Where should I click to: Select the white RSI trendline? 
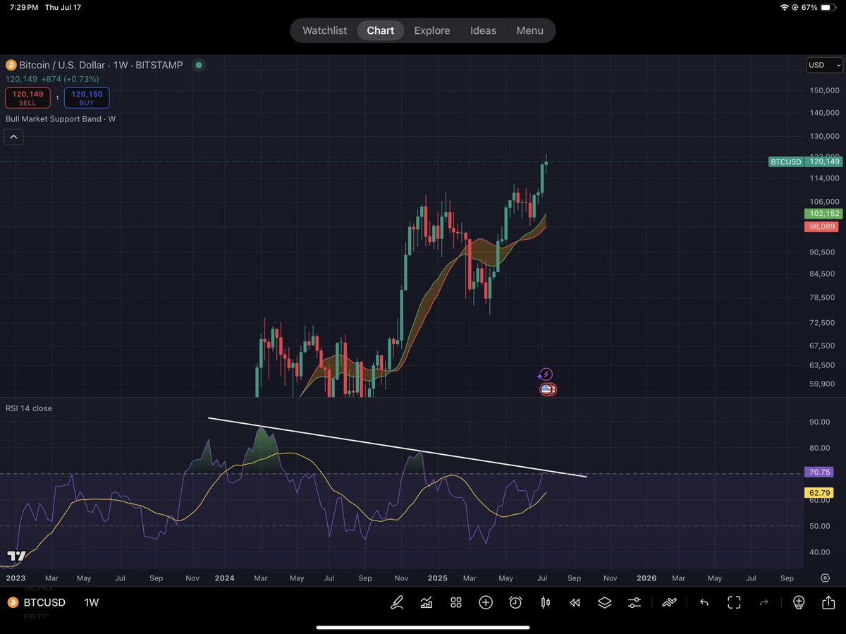point(397,447)
